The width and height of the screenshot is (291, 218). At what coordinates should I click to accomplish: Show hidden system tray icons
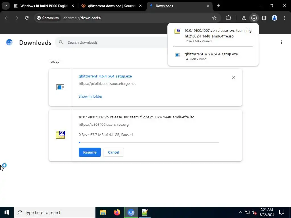click(240, 212)
